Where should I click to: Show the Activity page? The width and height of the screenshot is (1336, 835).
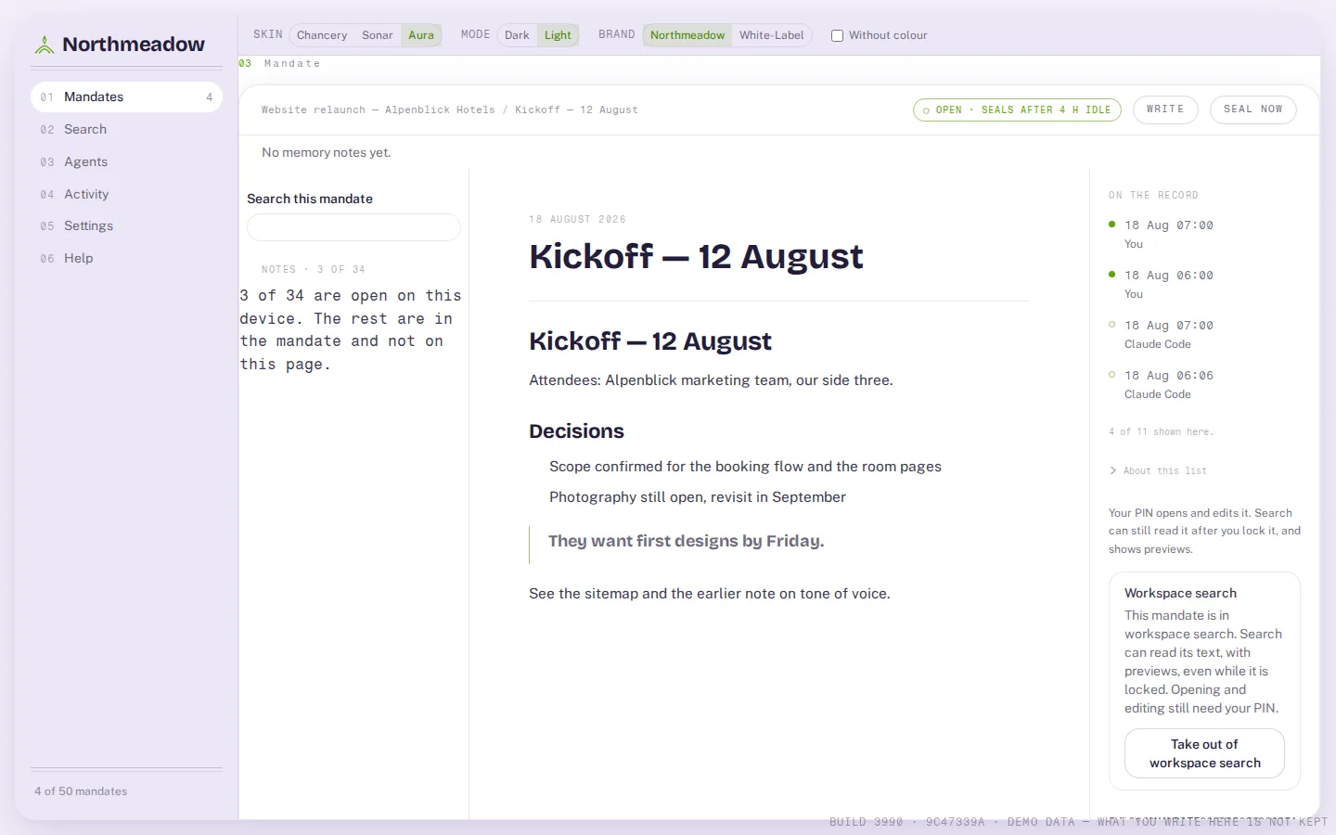click(x=126, y=194)
